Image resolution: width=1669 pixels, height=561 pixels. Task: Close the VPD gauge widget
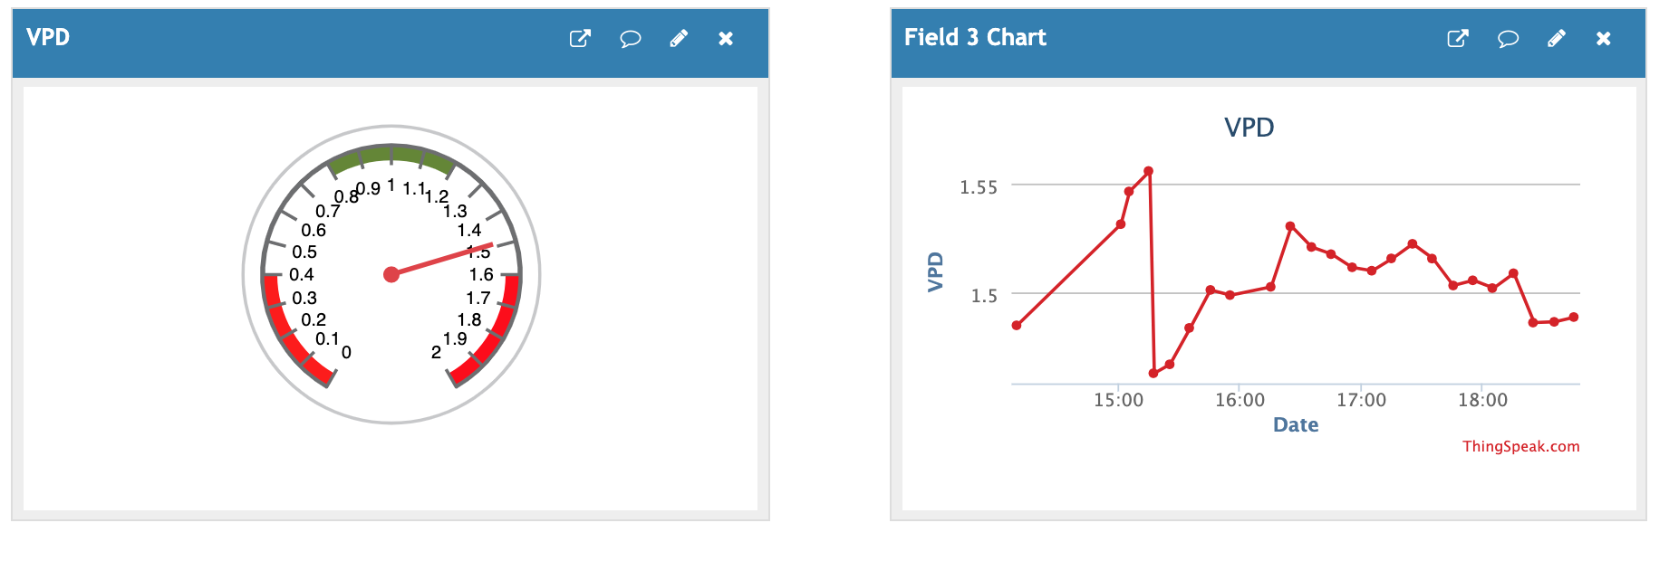point(726,38)
